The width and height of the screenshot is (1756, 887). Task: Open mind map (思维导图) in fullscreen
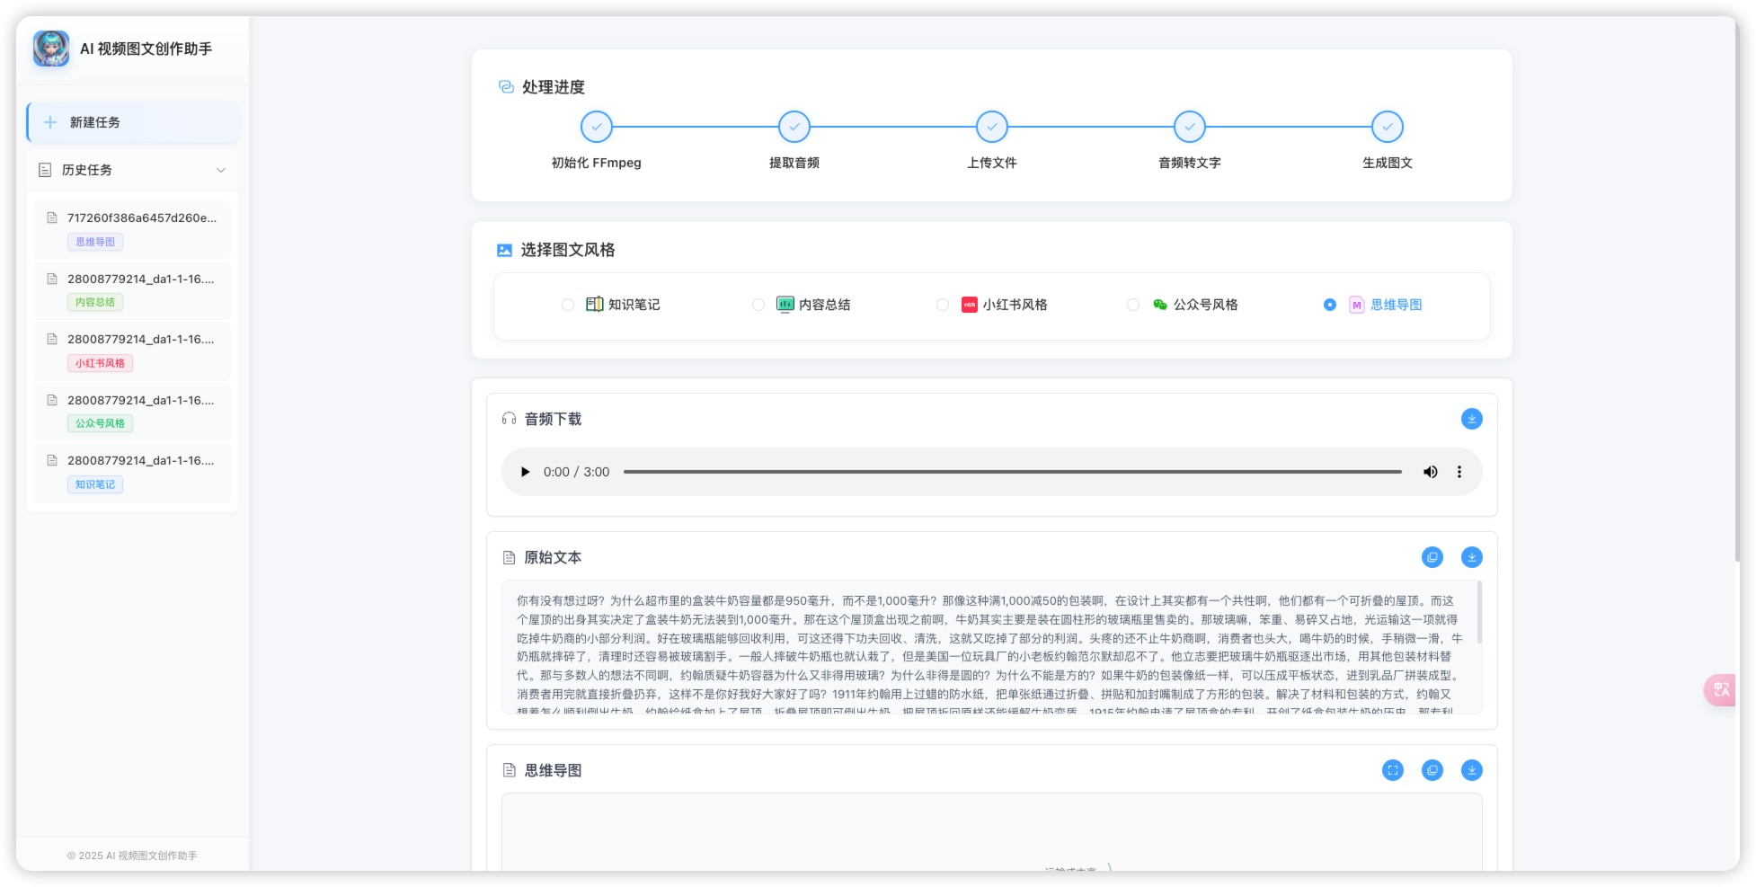(x=1392, y=770)
